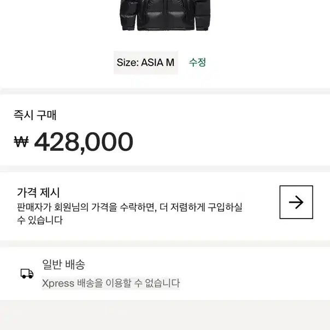Click the ₩ won currency symbol

[21, 142]
